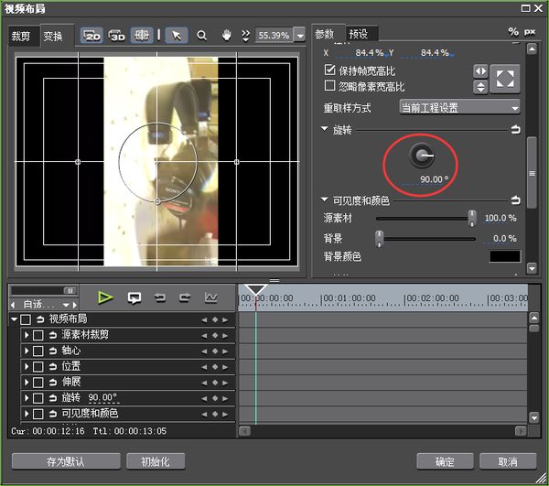Open the 参数 tab

click(x=326, y=34)
